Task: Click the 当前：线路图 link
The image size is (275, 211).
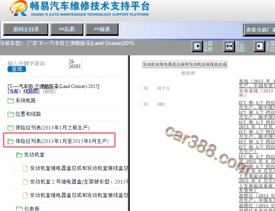Action: pyautogui.click(x=23, y=91)
